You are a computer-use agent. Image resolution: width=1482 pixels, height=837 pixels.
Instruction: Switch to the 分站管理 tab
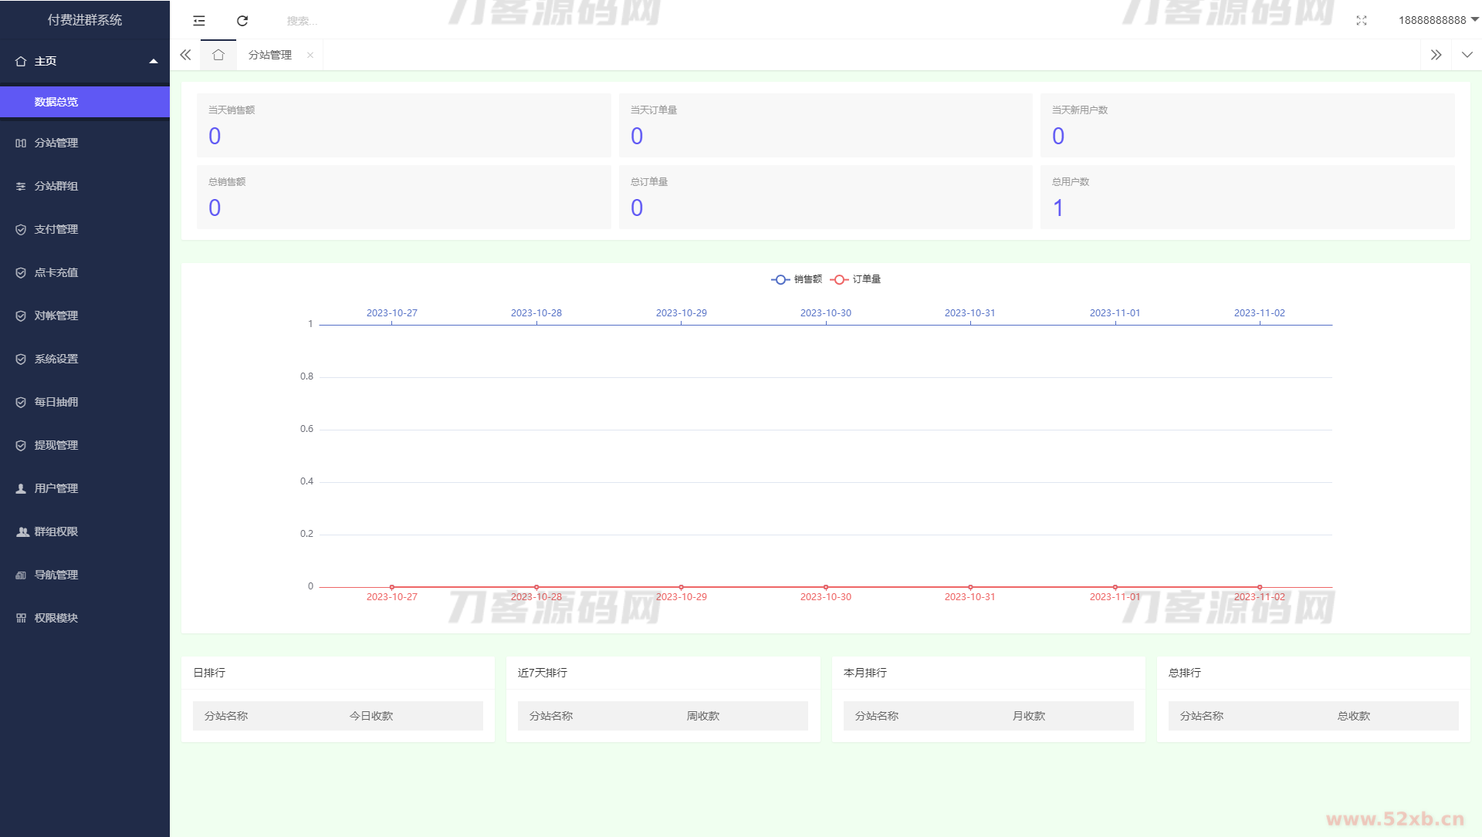269,55
